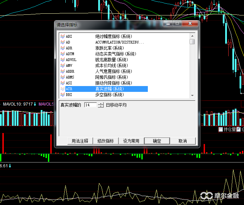Select the 成本价均线(系统) row
Viewport: 244px width, 205px height.
(x=104, y=65)
